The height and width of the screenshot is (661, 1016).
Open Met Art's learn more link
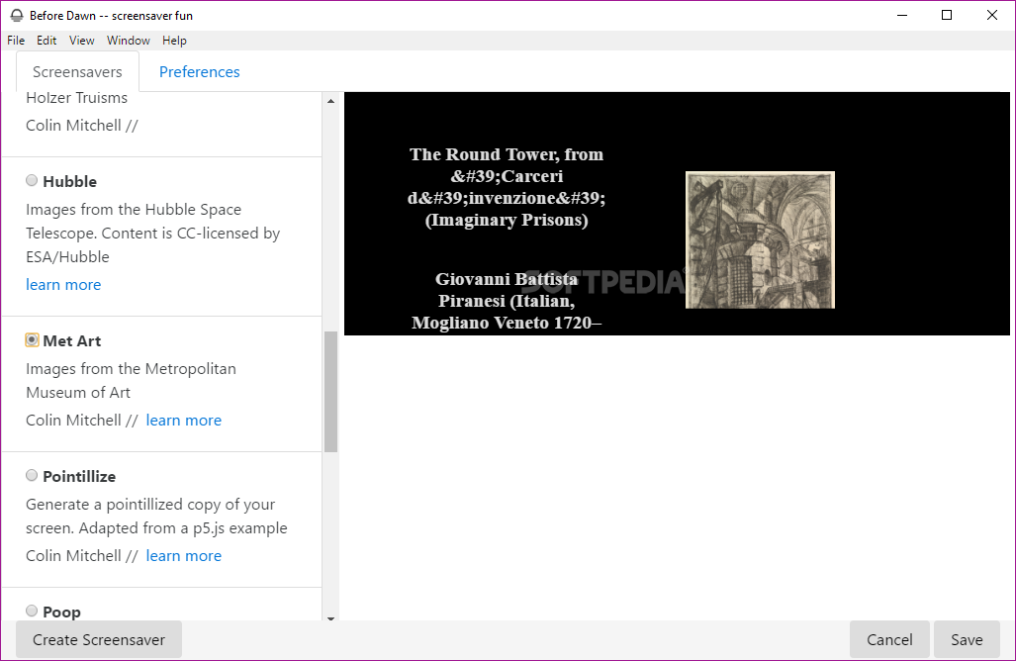[183, 420]
